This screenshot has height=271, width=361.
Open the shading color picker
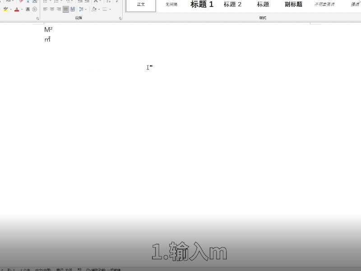pos(98,9)
